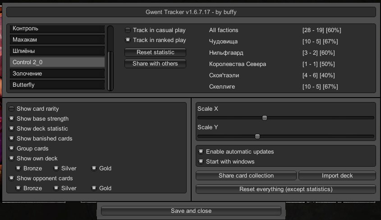Click the Scale X slider handle
381x220 pixels.
(x=265, y=118)
